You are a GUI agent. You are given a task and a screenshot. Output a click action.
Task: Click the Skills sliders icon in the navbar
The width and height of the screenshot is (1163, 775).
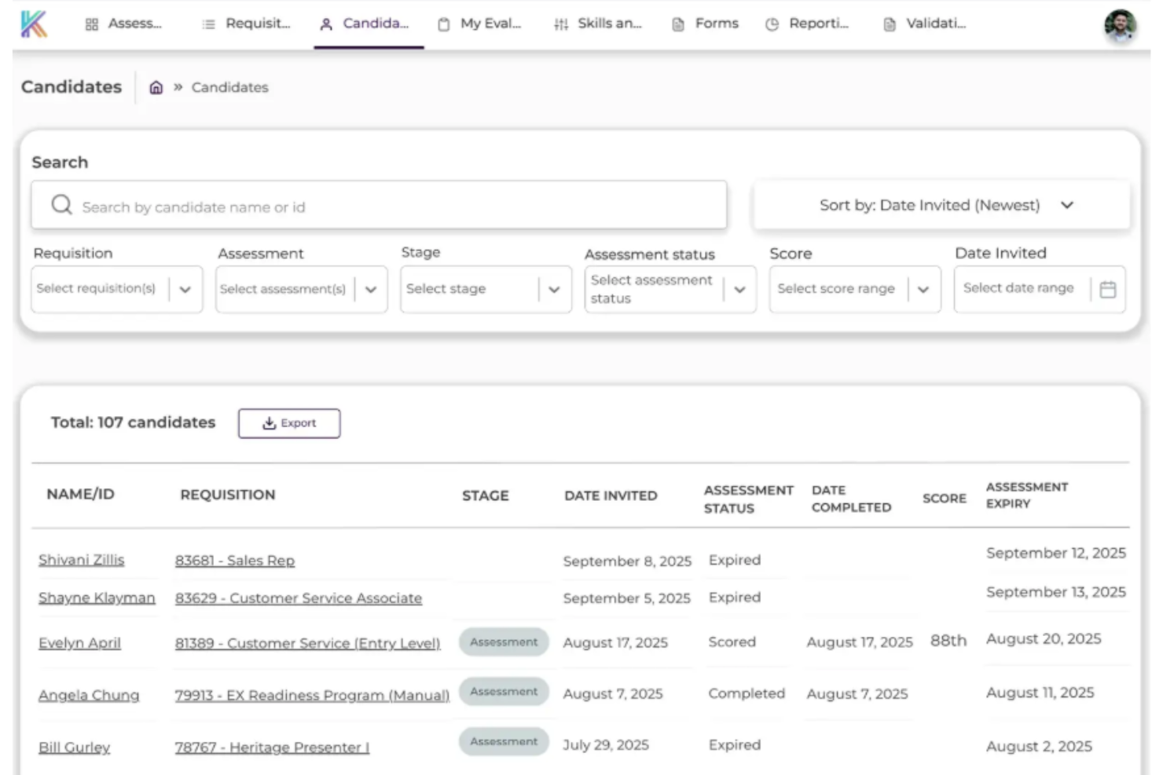560,23
